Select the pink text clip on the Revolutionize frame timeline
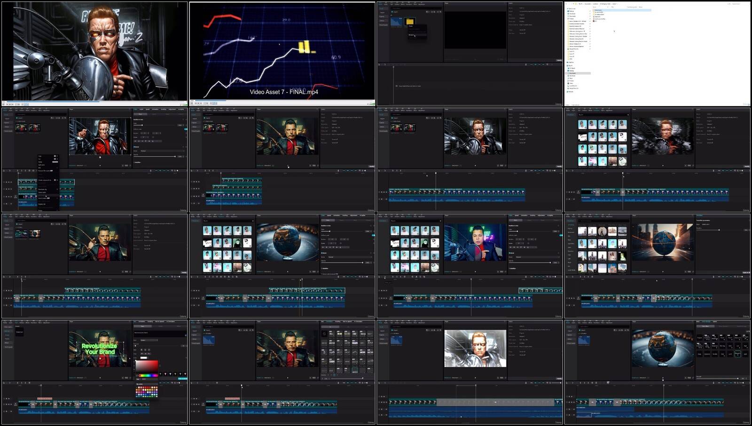752x426 pixels. tap(44, 399)
